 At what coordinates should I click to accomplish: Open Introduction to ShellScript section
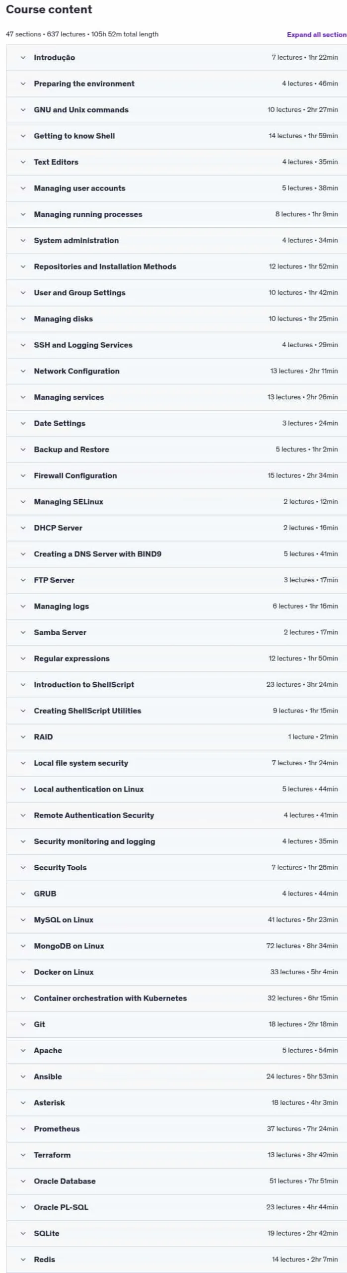[176, 685]
